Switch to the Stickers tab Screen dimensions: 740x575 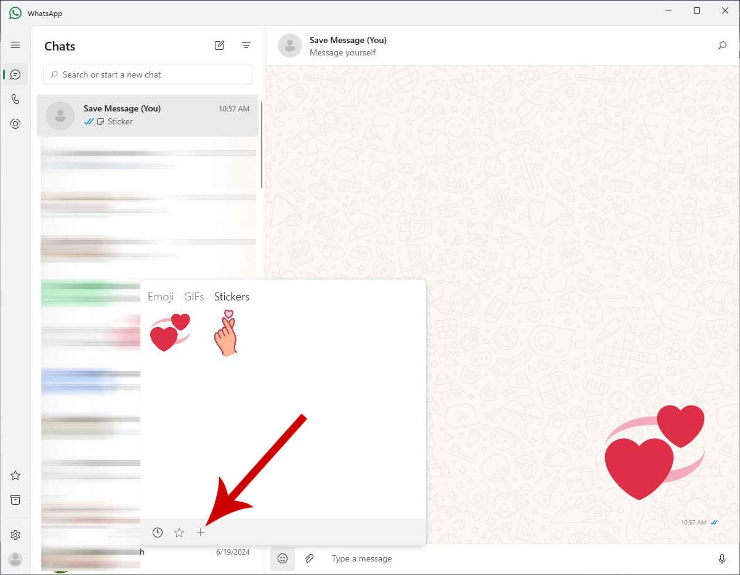231,296
